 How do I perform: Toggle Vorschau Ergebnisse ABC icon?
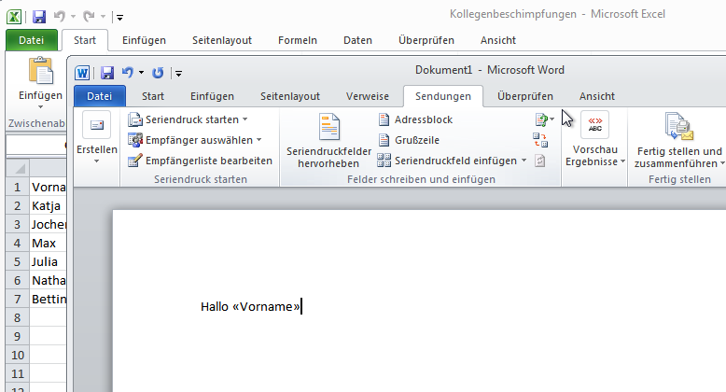(595, 125)
